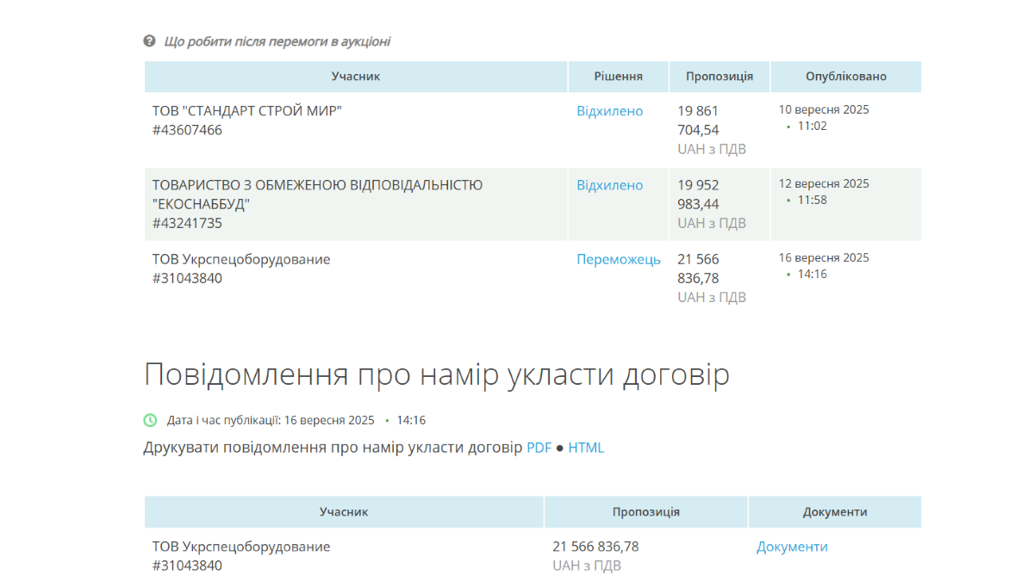Viewport: 1034px width, 581px height.
Task: Click the green clock icon near publication date
Action: [x=150, y=420]
